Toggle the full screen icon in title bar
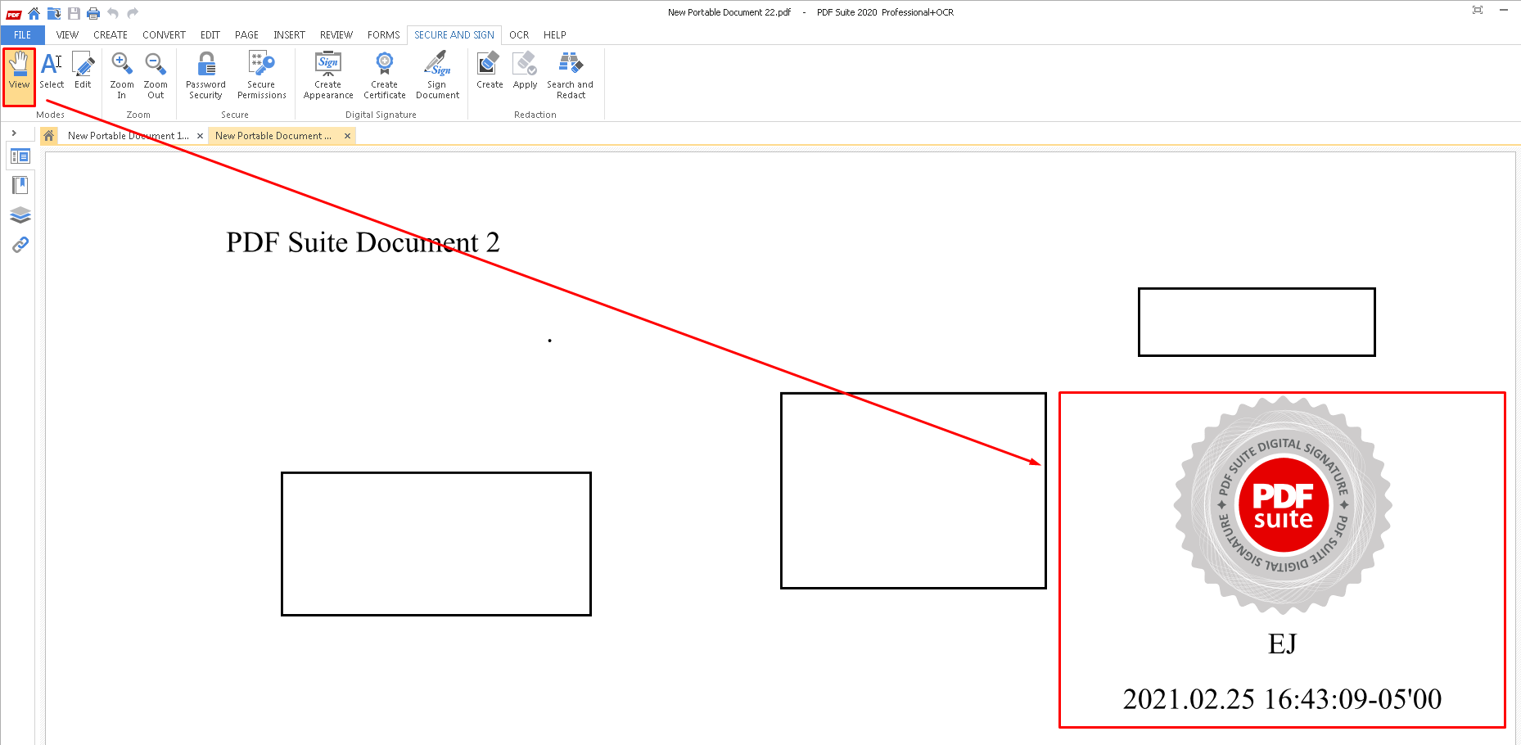Viewport: 1521px width, 745px height. click(x=1478, y=11)
